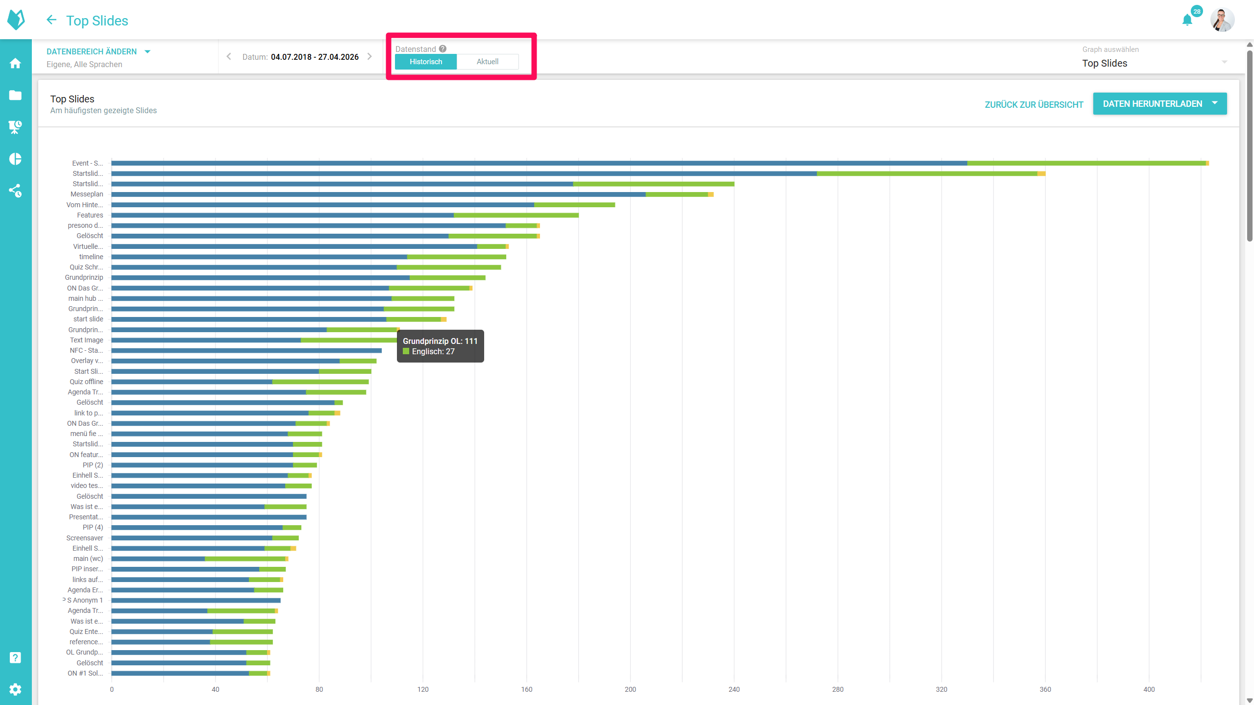Expand the Daten herunterladen arrow
This screenshot has width=1254, height=705.
1215,103
